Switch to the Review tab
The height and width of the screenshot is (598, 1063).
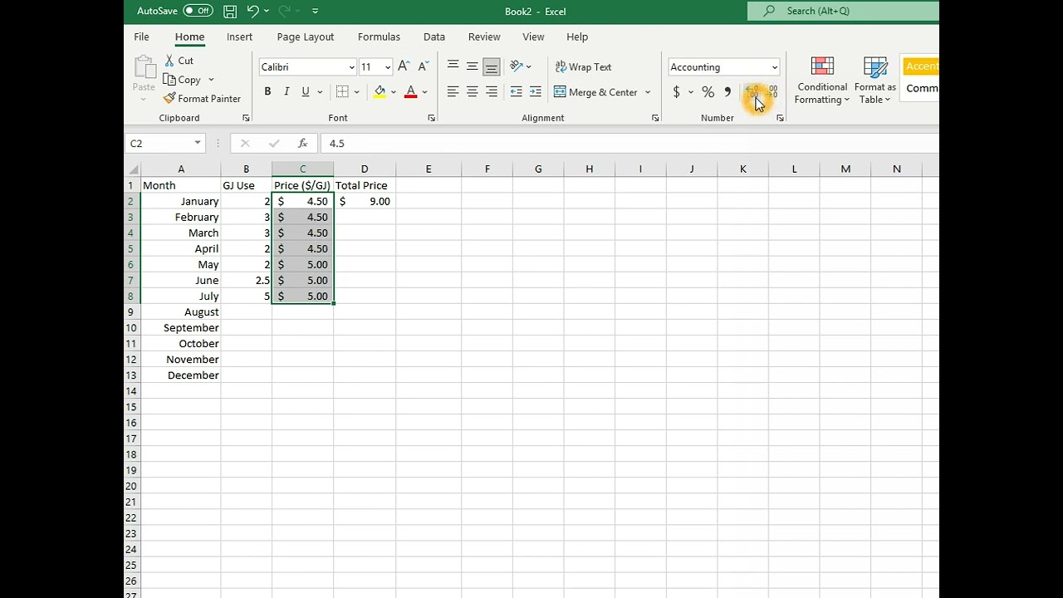[x=484, y=37]
